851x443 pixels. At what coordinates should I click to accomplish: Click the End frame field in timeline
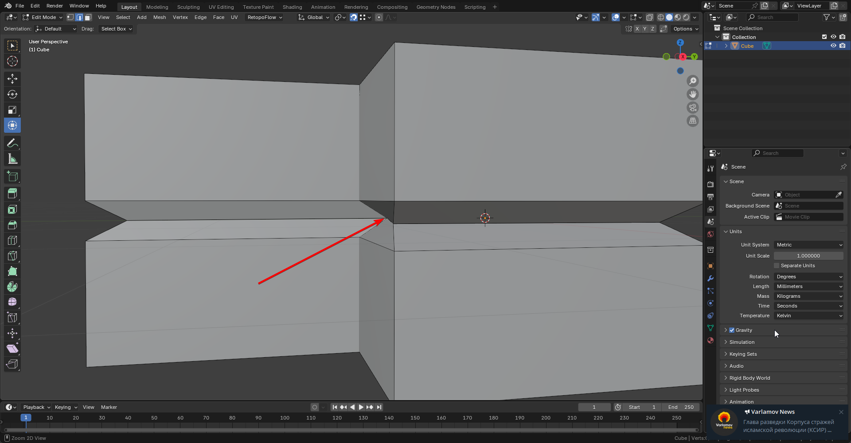click(681, 407)
